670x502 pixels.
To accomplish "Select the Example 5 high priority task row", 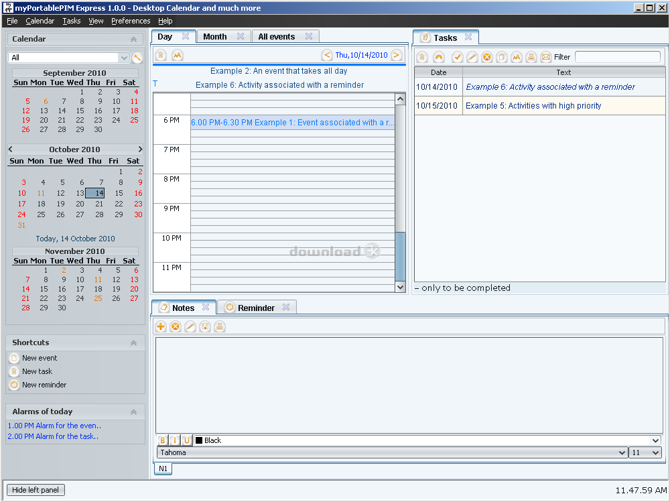I will click(x=539, y=106).
